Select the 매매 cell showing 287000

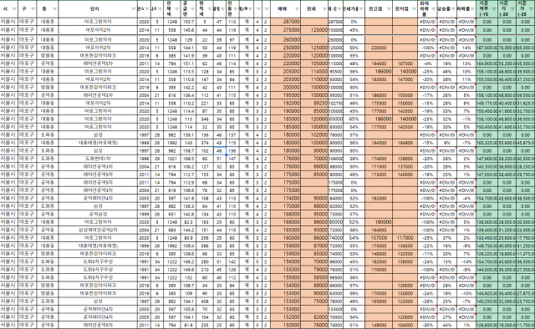coord(285,22)
